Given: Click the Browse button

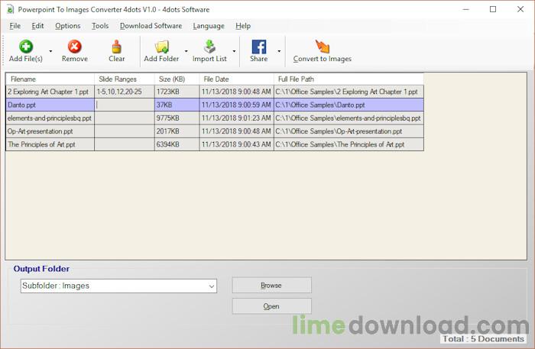Looking at the screenshot, I should [x=271, y=286].
